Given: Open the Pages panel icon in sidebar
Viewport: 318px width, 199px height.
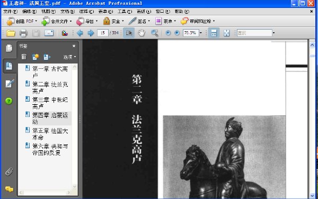Looking at the screenshot, I should (x=9, y=48).
